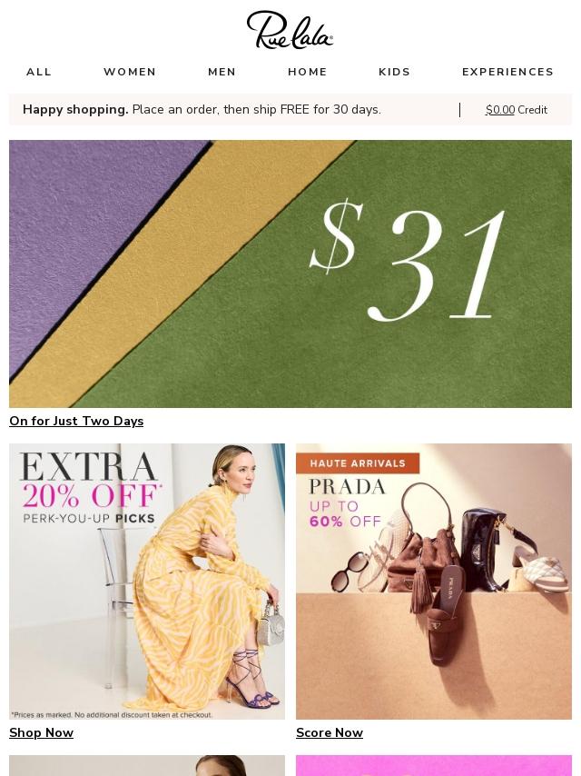The width and height of the screenshot is (581, 776).
Task: Go to the MEN section
Action: (x=222, y=72)
